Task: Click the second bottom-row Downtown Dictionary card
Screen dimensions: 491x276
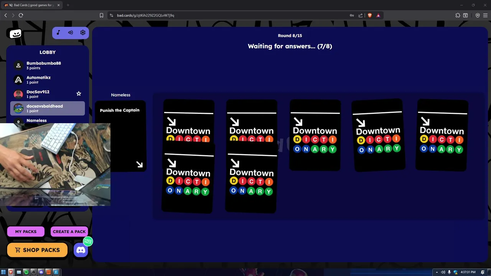Action: point(251,177)
